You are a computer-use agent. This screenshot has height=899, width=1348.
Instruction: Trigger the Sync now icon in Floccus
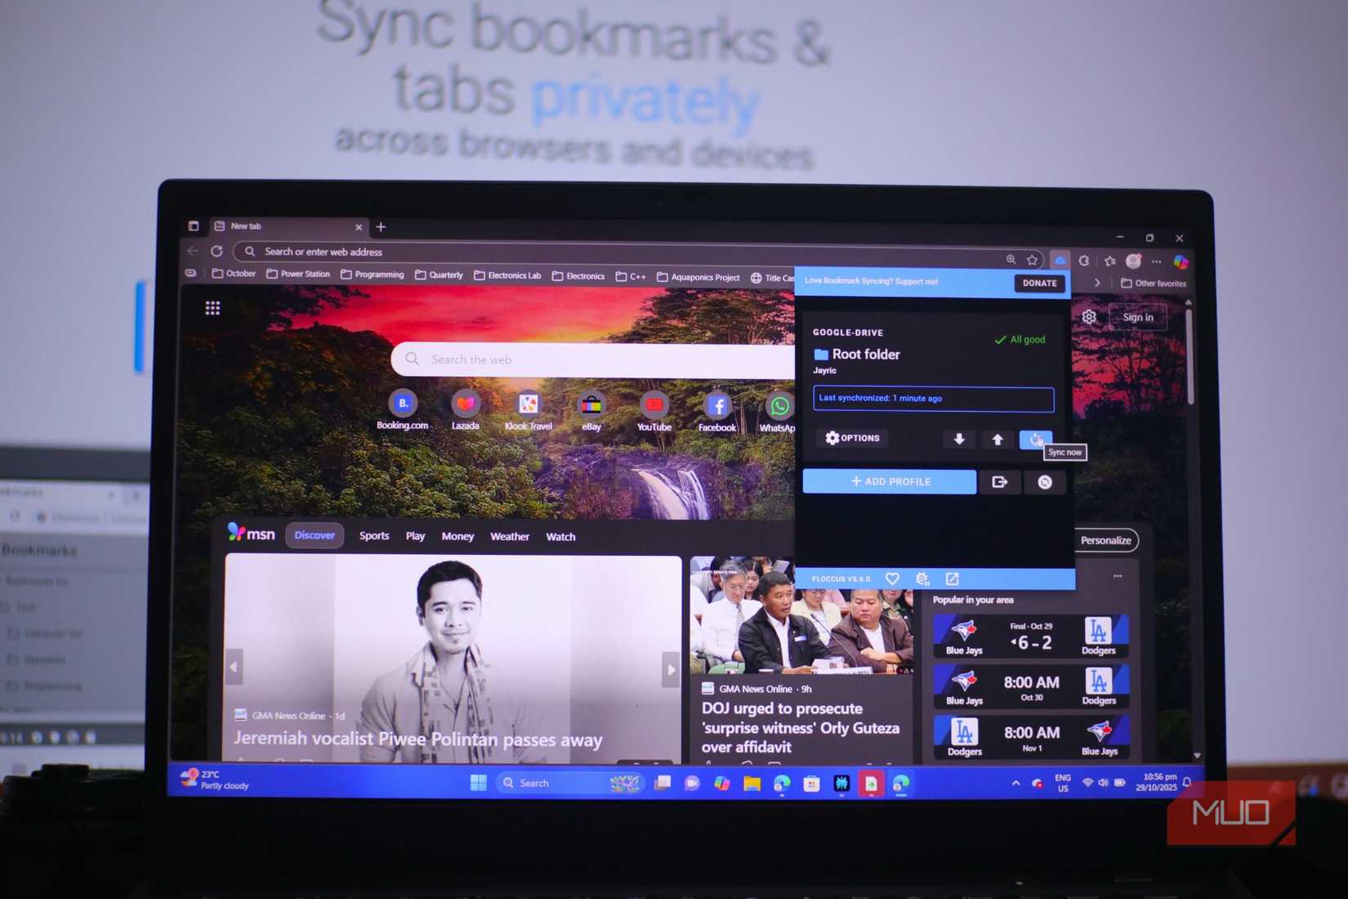1036,439
